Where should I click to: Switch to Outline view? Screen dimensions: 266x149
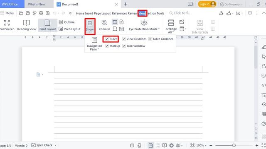66,22
